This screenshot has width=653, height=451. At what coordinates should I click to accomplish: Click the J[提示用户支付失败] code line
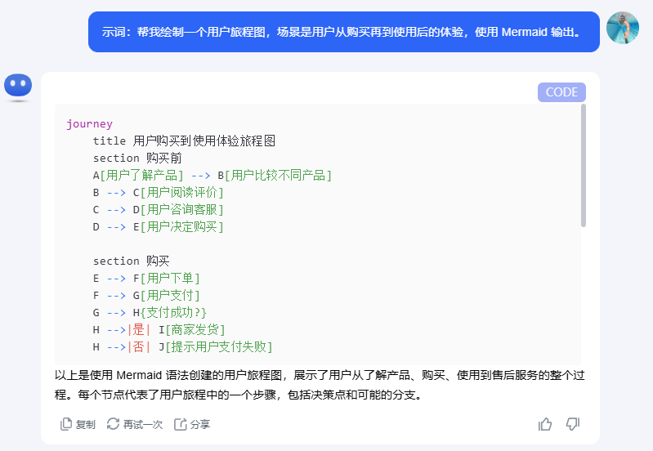[214, 346]
